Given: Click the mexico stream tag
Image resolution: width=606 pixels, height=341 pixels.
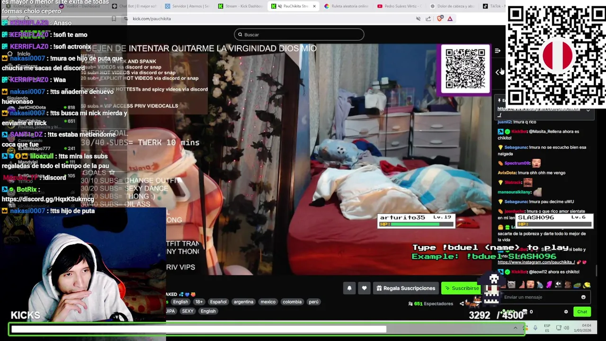Looking at the screenshot, I should [x=268, y=302].
